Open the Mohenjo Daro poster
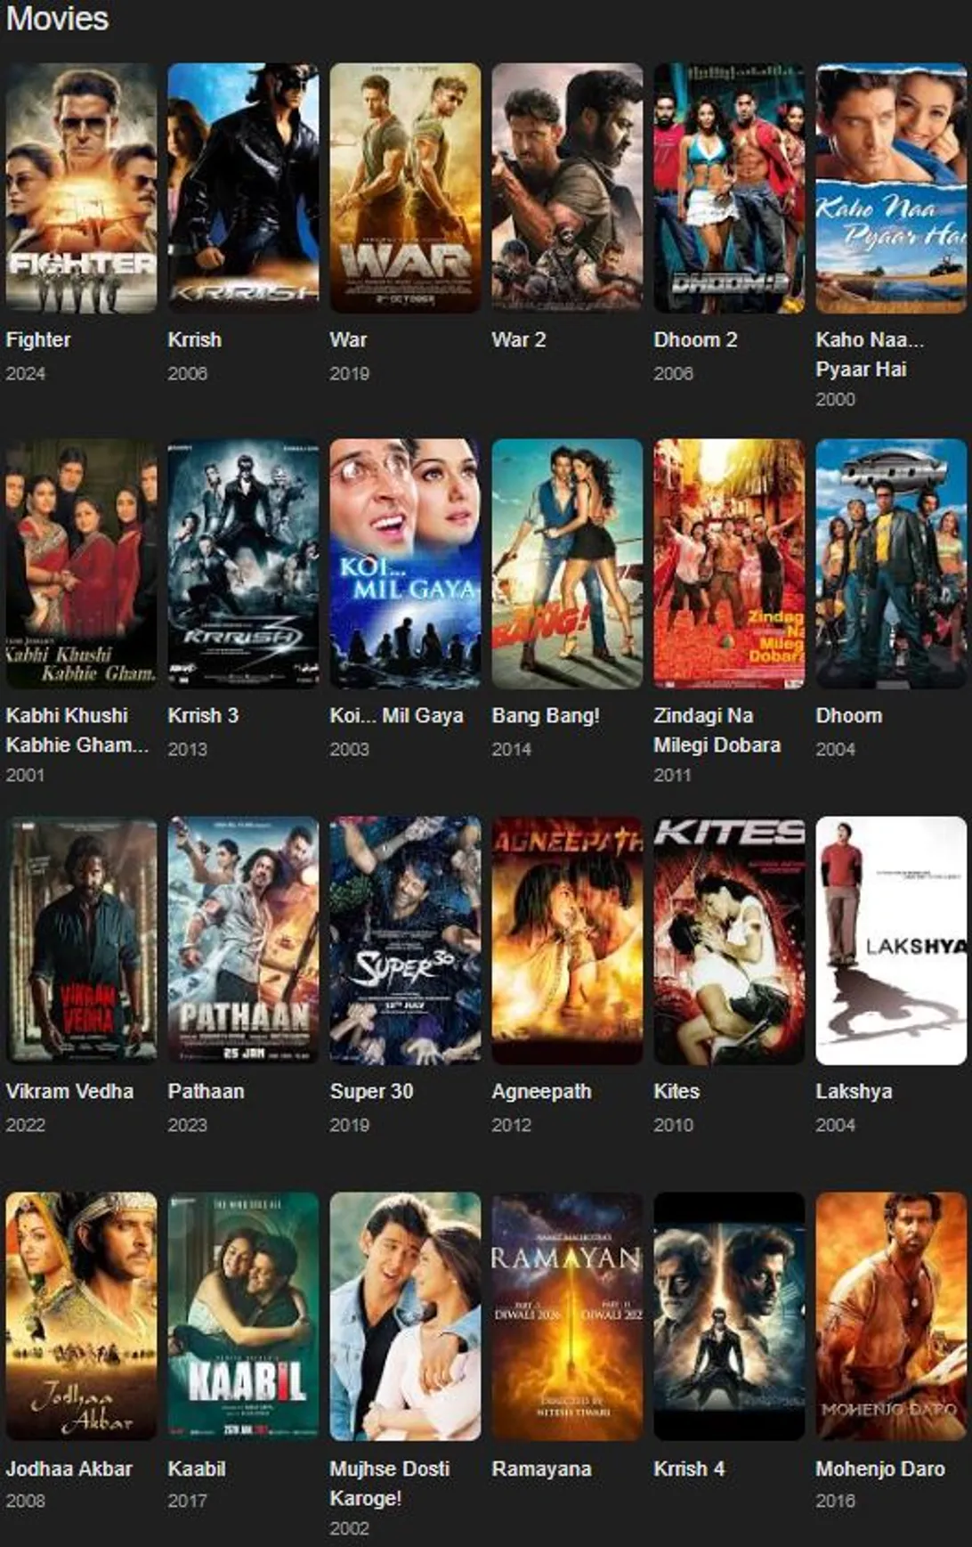Image resolution: width=972 pixels, height=1547 pixels. point(891,1316)
